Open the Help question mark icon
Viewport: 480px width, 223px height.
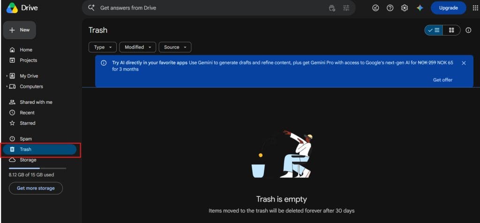tap(390, 8)
